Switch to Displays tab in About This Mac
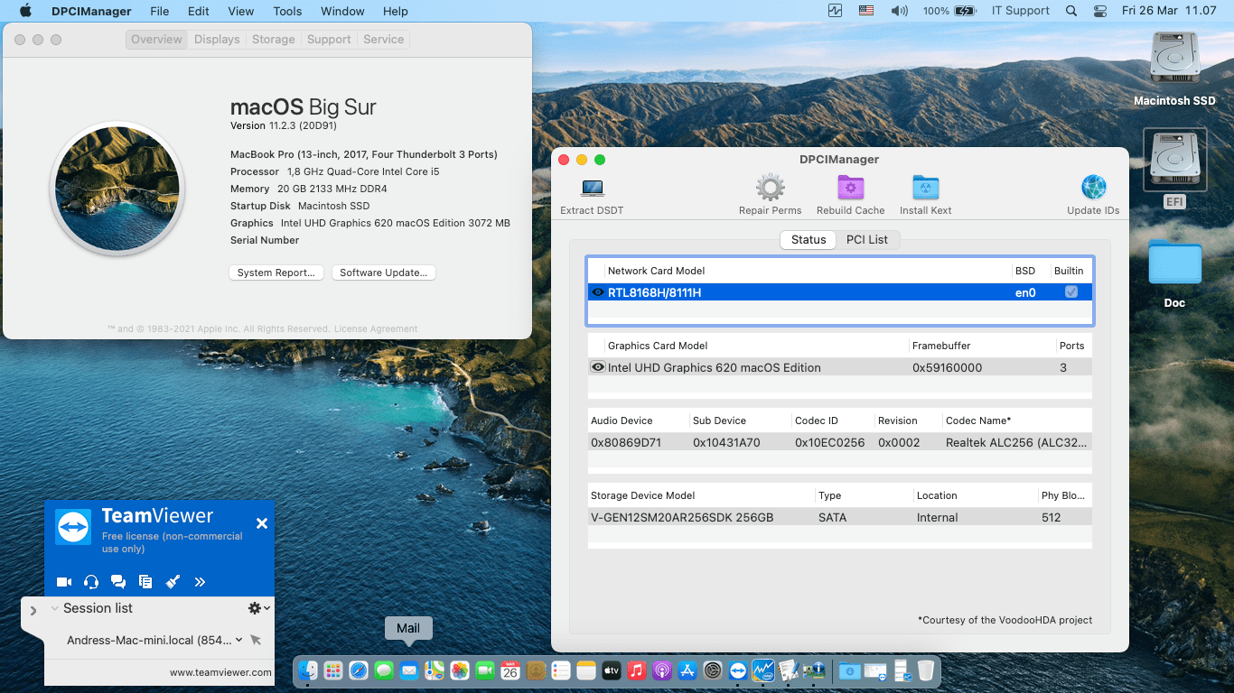Screen dimensions: 1234x693 [x=217, y=39]
